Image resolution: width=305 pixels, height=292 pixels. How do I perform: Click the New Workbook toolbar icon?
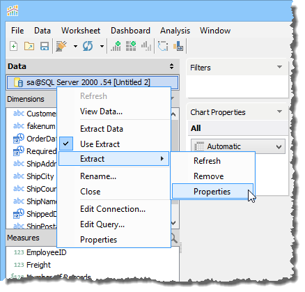(x=14, y=46)
